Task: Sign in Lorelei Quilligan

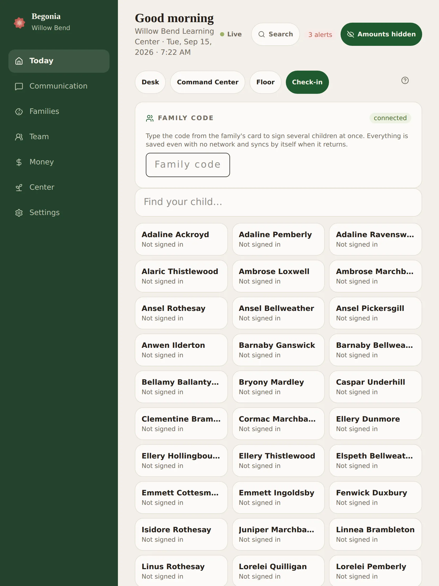Action: [278, 571]
